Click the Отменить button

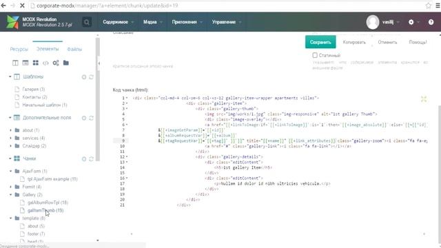[x=387, y=42]
